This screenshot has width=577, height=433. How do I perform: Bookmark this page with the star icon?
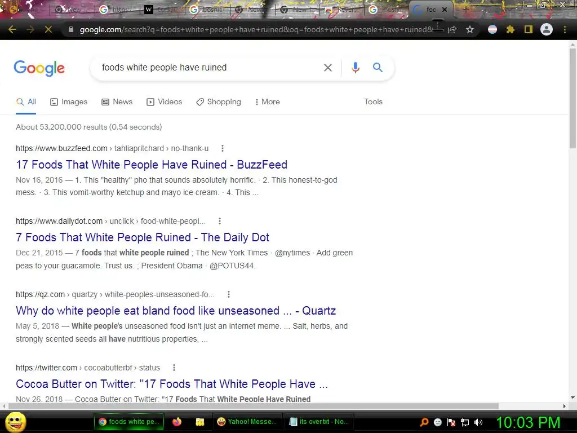(470, 29)
